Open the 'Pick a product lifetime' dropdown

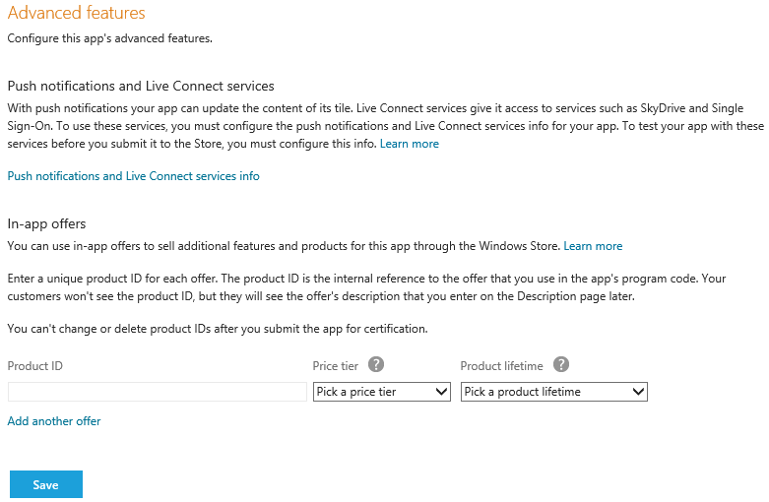click(x=554, y=392)
